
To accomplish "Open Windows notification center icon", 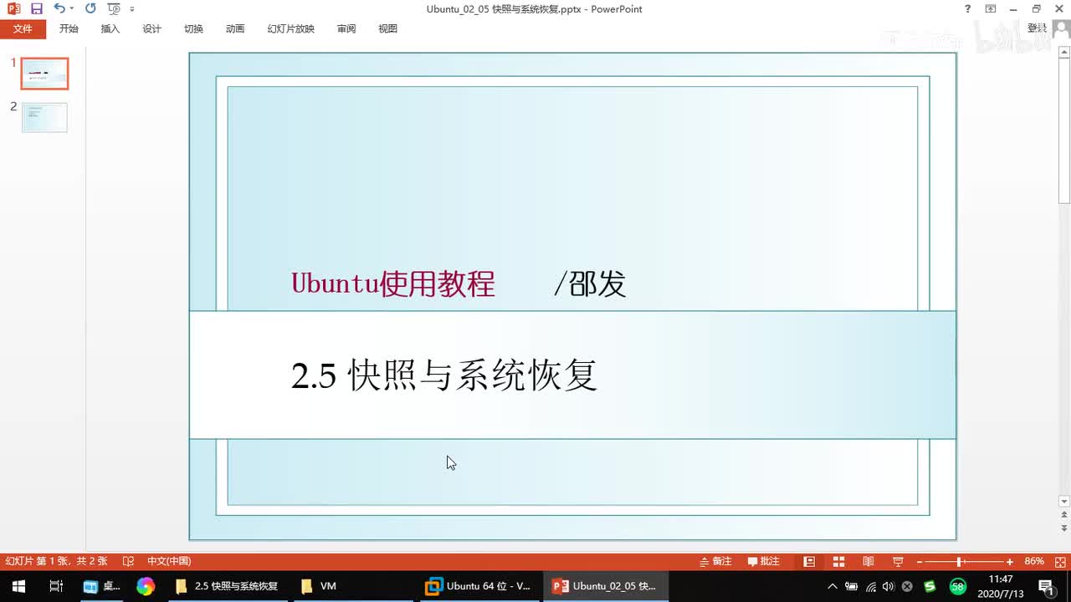I will tap(1047, 586).
